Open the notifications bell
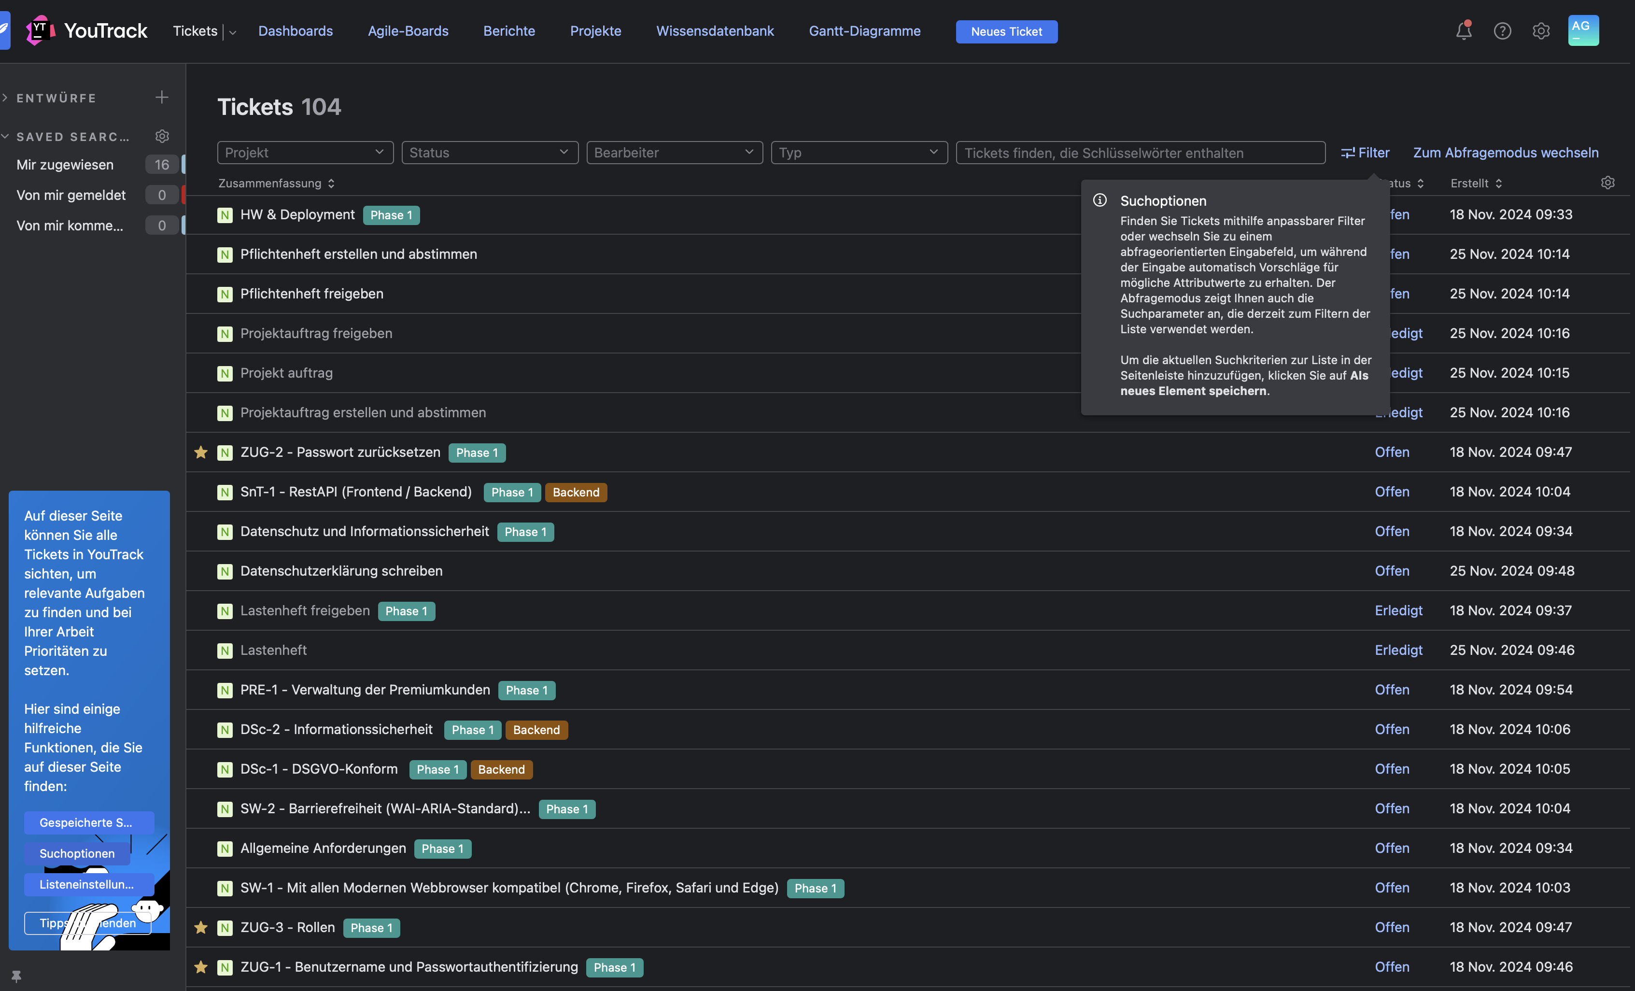1635x991 pixels. click(1463, 31)
